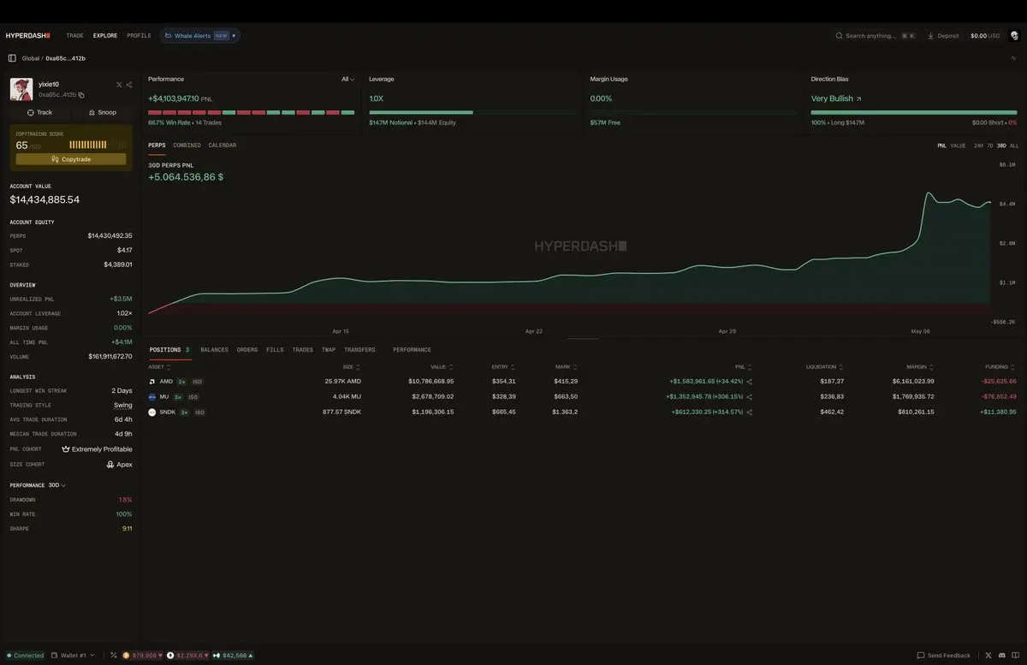
Task: Click the rightmost footer icon
Action: 1014,656
